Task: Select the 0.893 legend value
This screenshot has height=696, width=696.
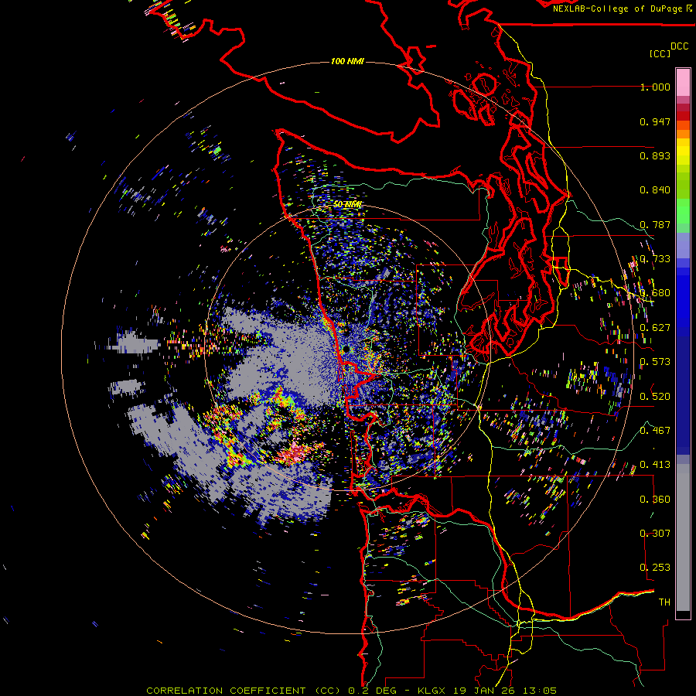Action: coord(655,155)
